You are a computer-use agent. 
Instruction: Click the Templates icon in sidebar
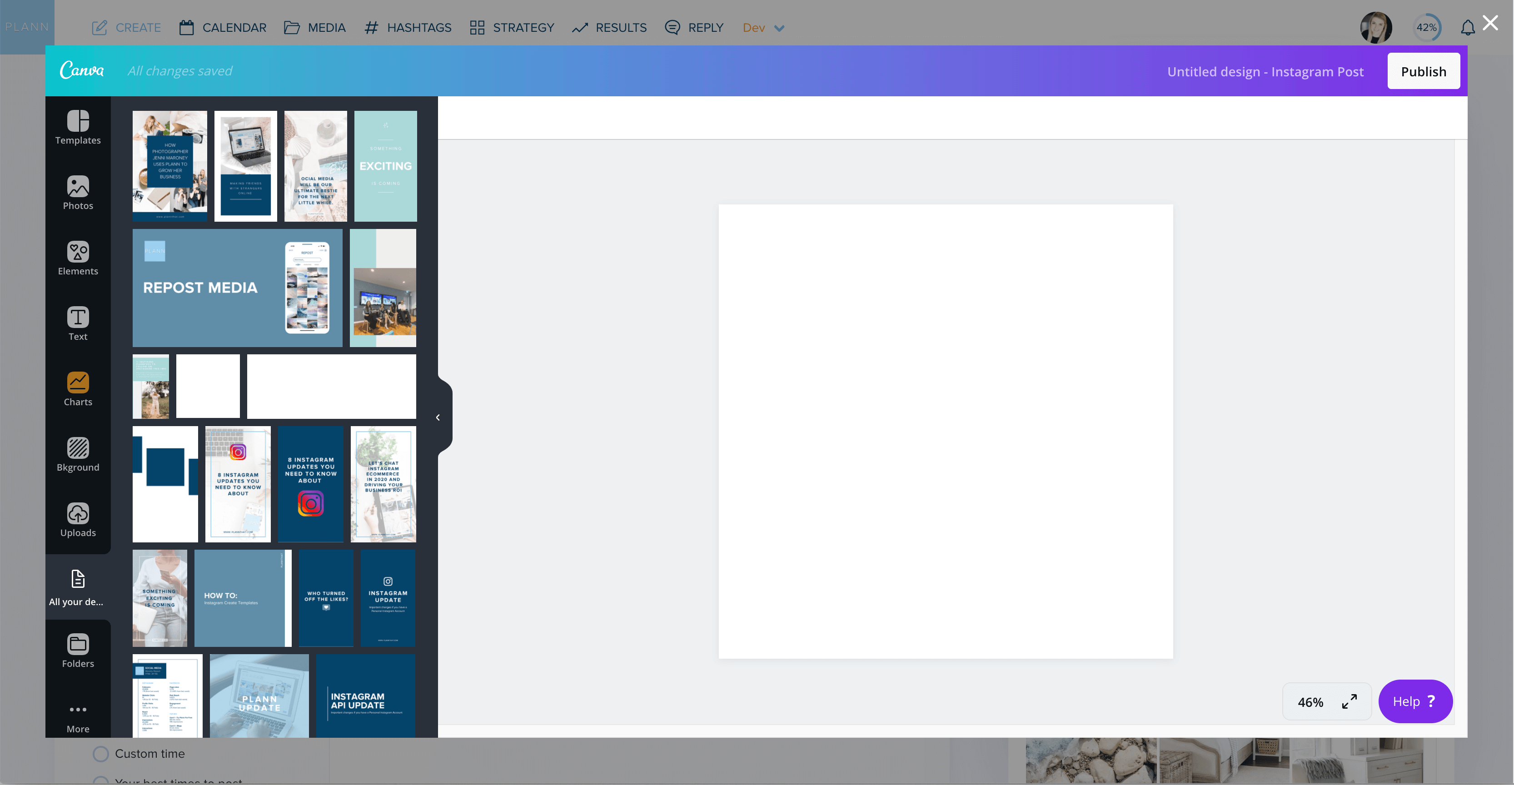77,120
